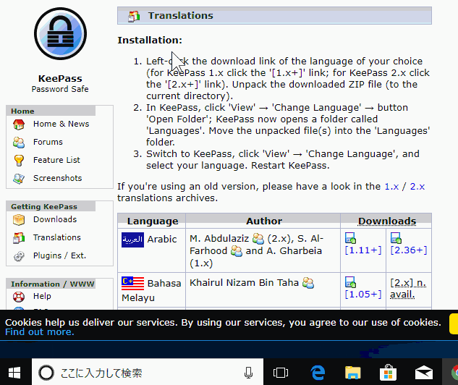This screenshot has width=458, height=385.
Task: Click the 'Language' table column header
Action: coord(153,221)
